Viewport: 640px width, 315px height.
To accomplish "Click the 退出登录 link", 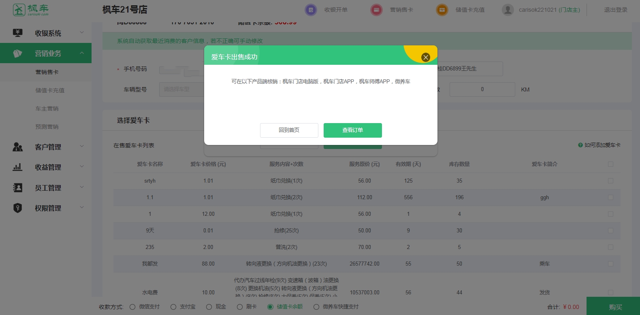I will (x=615, y=10).
